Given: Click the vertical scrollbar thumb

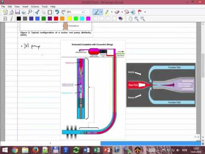Looking at the screenshot, I should click(203, 65).
